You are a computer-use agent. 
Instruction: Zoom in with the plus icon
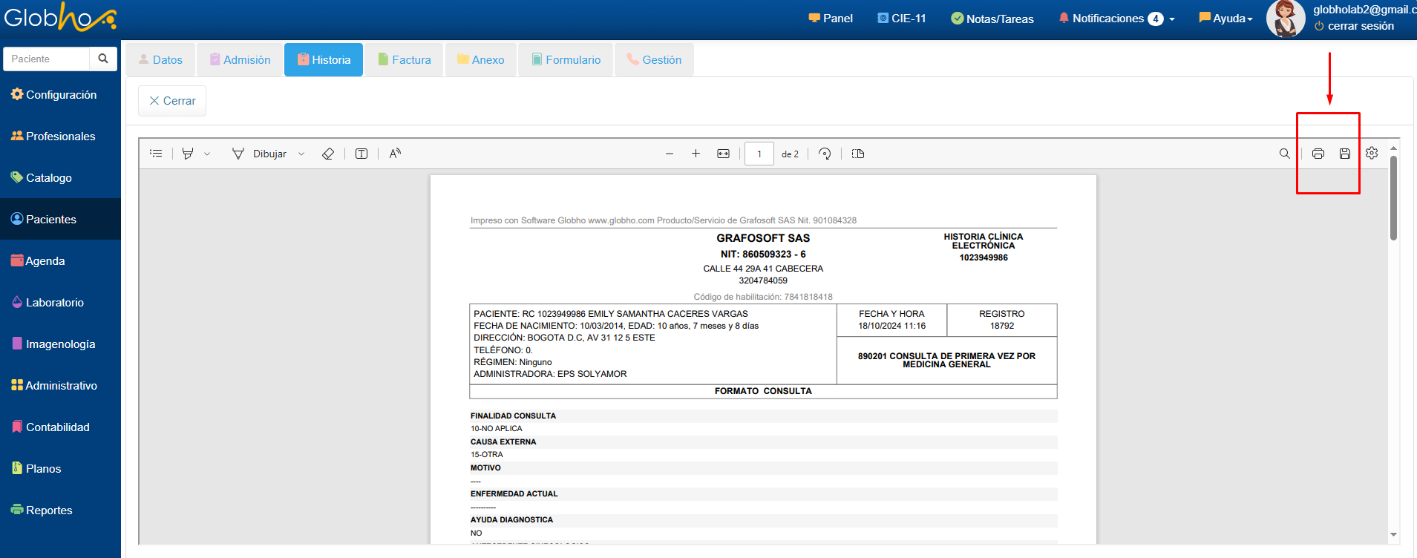[696, 154]
